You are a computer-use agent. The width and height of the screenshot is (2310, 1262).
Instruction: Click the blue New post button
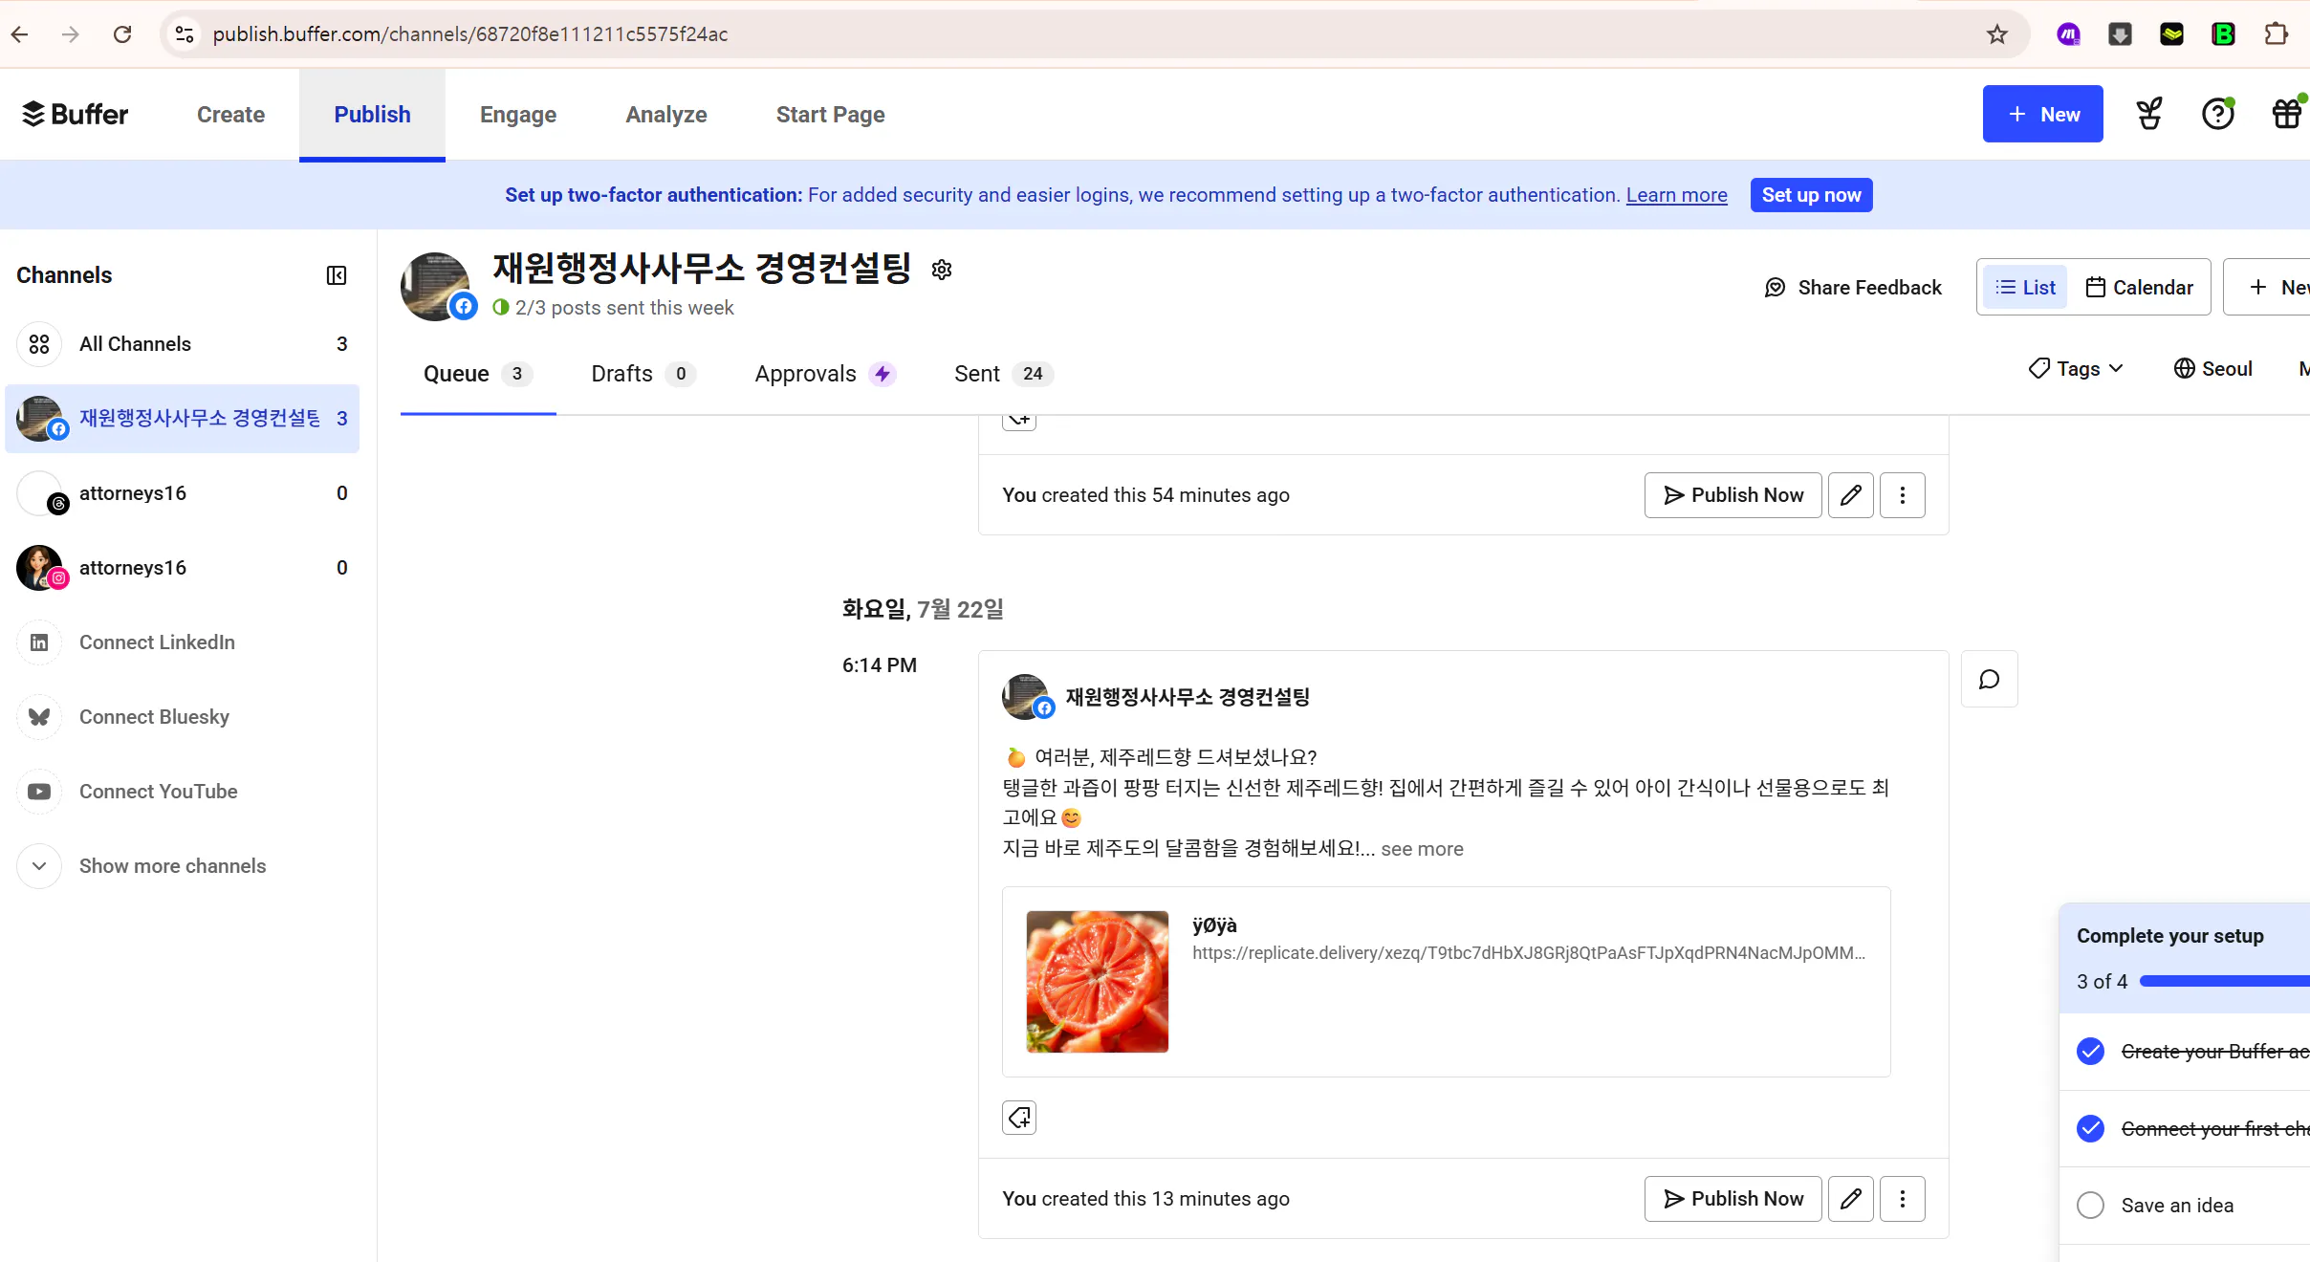point(2042,114)
